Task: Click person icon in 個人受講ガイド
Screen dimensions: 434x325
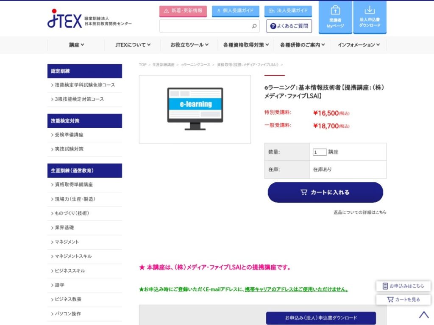Action: tap(219, 11)
